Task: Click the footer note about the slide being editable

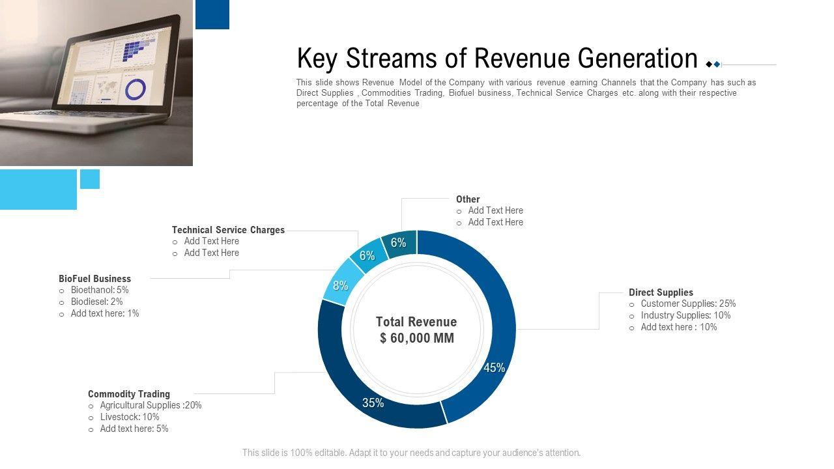Action: point(411,453)
